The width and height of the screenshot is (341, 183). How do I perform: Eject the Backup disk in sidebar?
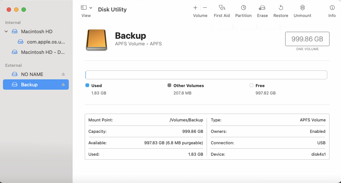tap(63, 84)
